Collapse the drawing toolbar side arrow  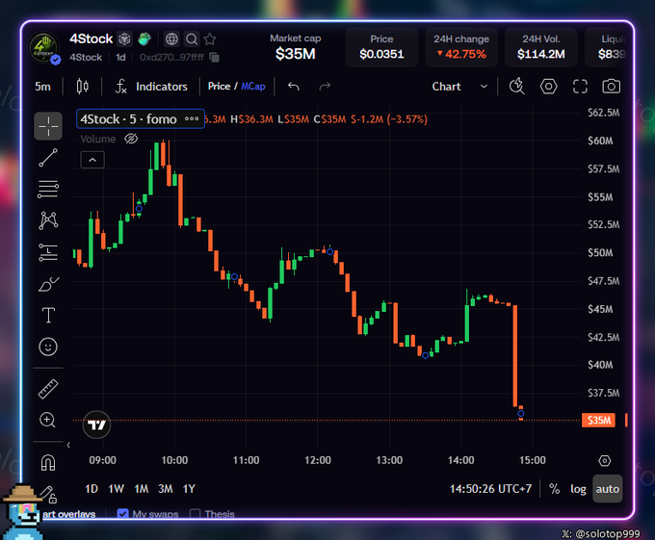pyautogui.click(x=68, y=445)
